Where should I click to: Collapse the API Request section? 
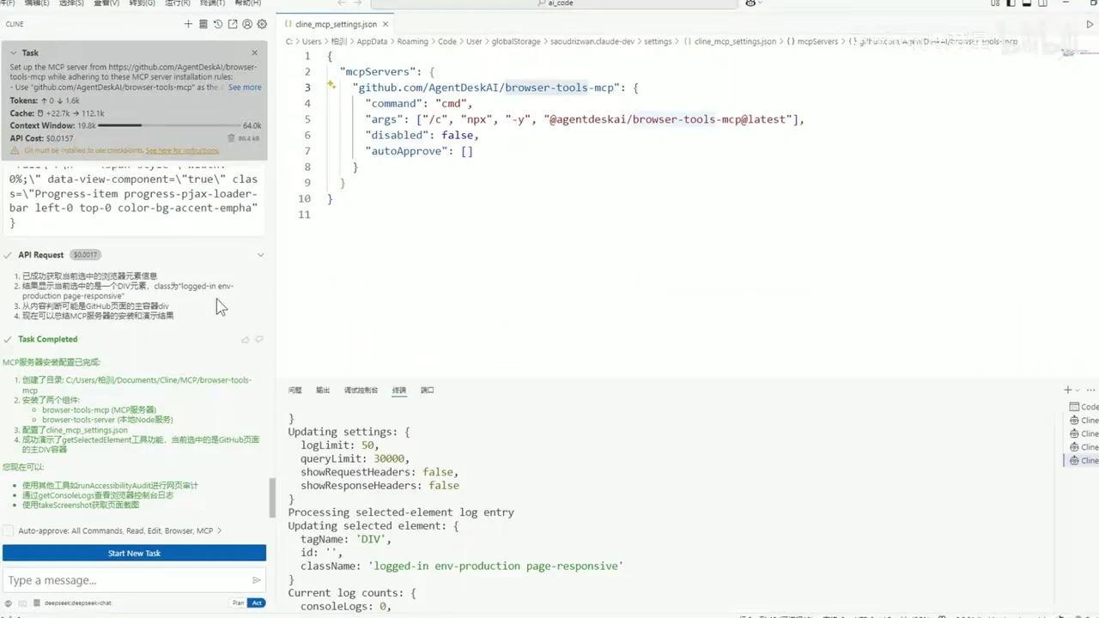coord(260,254)
